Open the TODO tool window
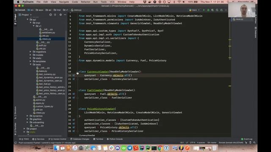 click(x=24, y=139)
